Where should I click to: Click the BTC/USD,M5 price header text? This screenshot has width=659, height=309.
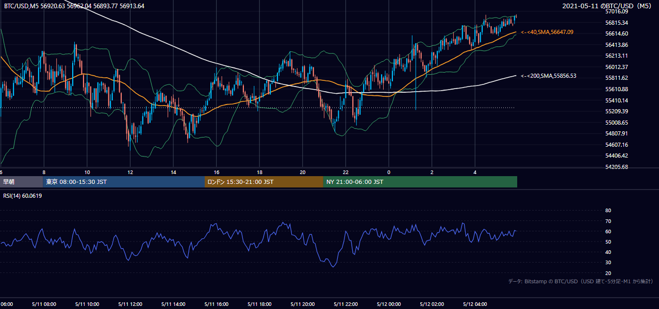pyautogui.click(x=74, y=6)
